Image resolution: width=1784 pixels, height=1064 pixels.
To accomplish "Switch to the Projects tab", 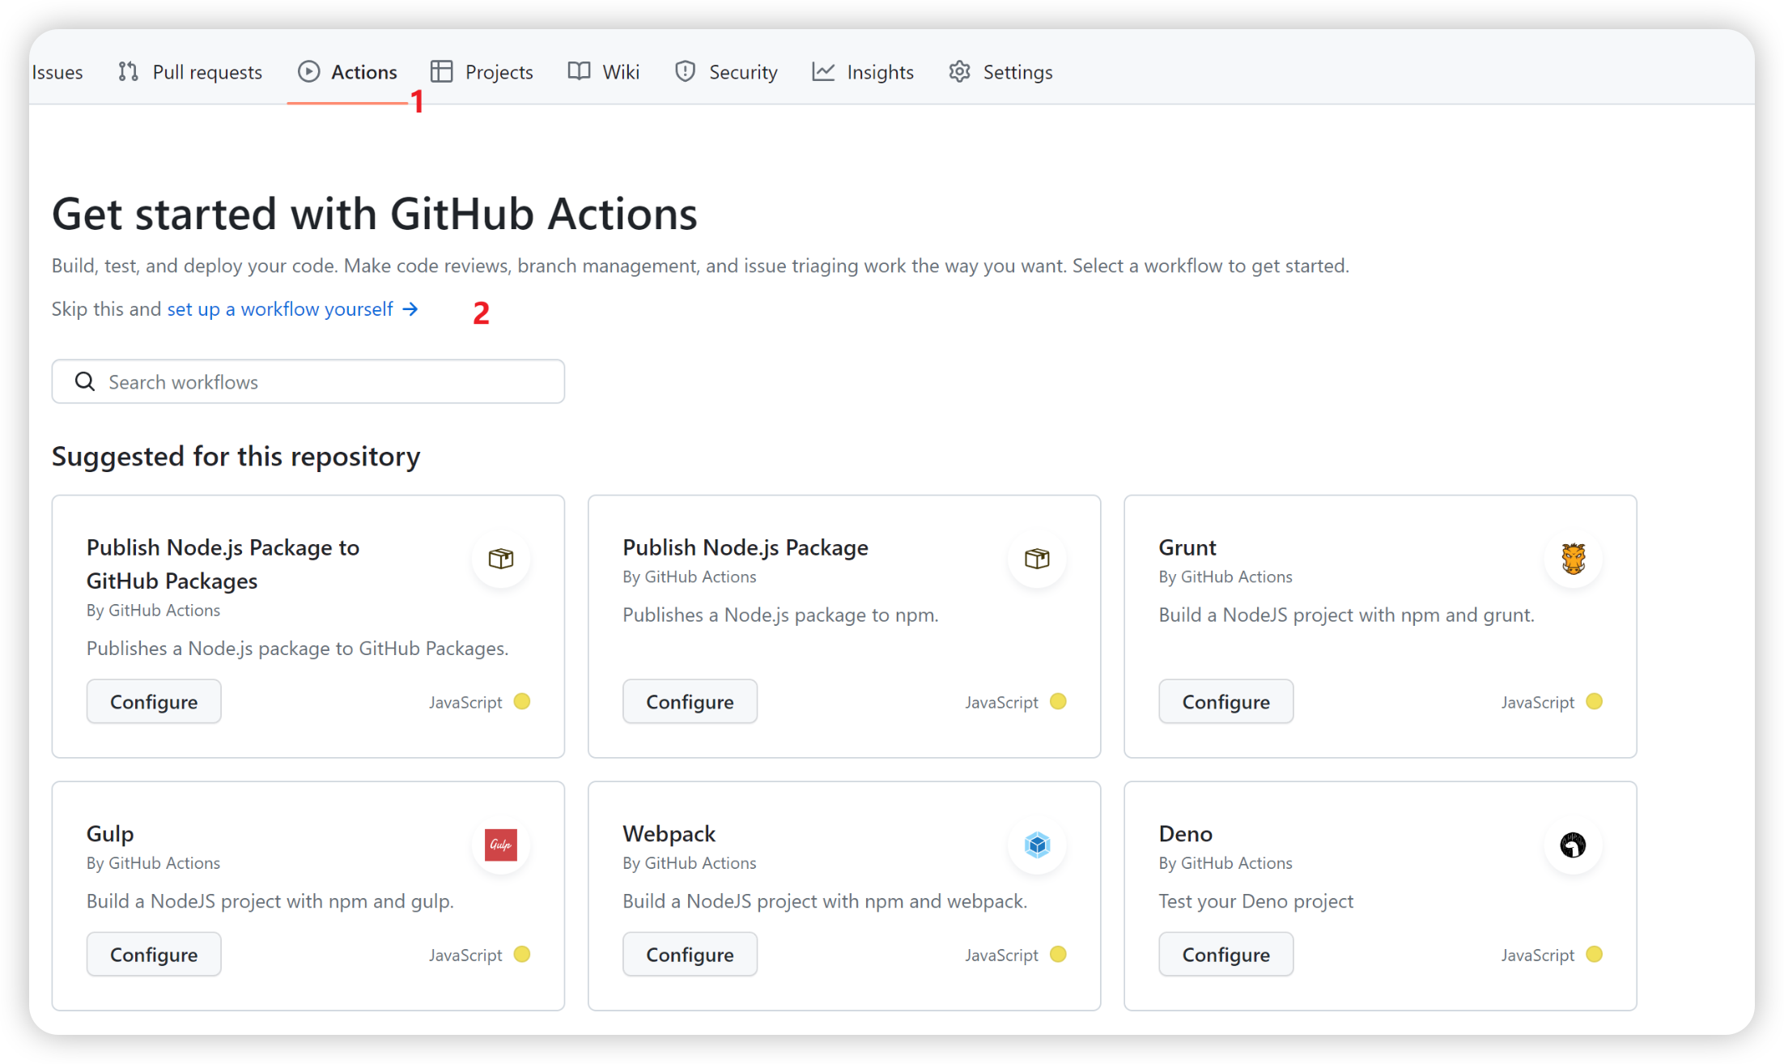I will [x=481, y=72].
